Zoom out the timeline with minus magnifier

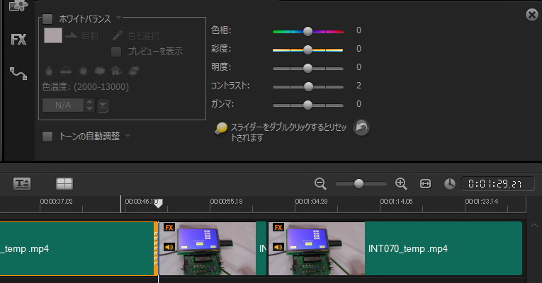pyautogui.click(x=320, y=184)
